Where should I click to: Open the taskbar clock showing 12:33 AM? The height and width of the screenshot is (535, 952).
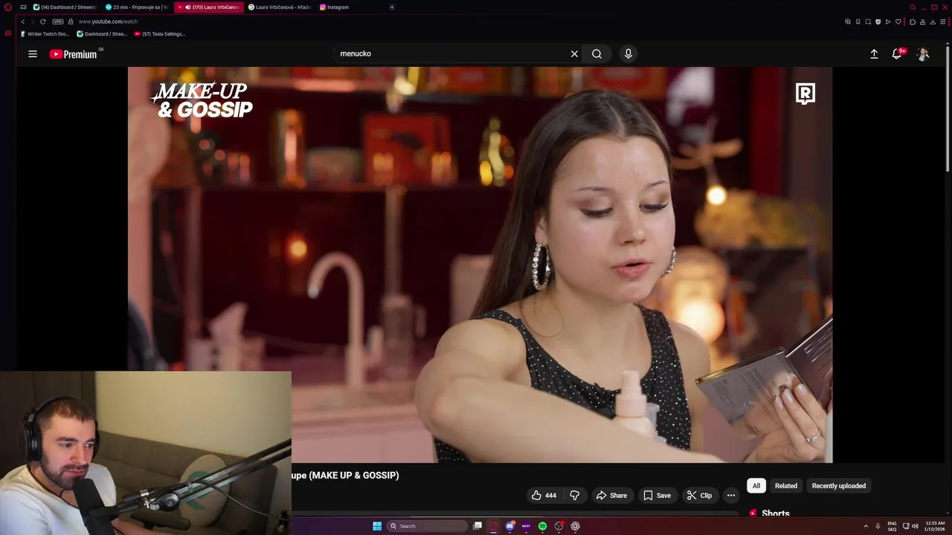click(935, 526)
